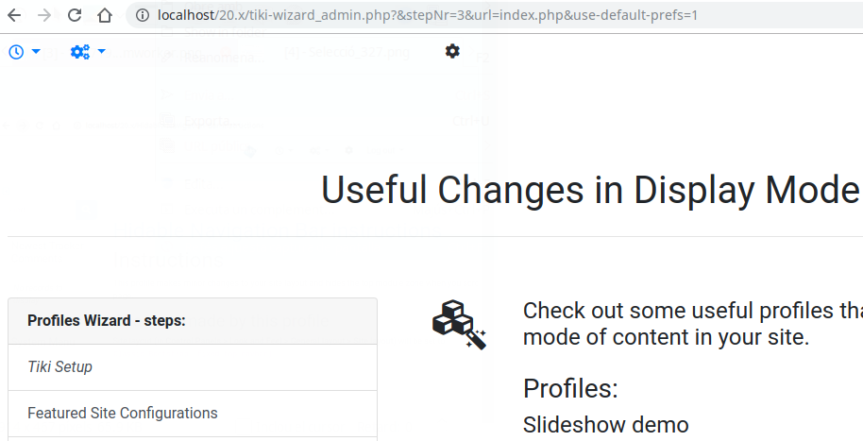The height and width of the screenshot is (441, 863).
Task: Expand the dropdown arrow beside gears icon
Action: pos(101,52)
